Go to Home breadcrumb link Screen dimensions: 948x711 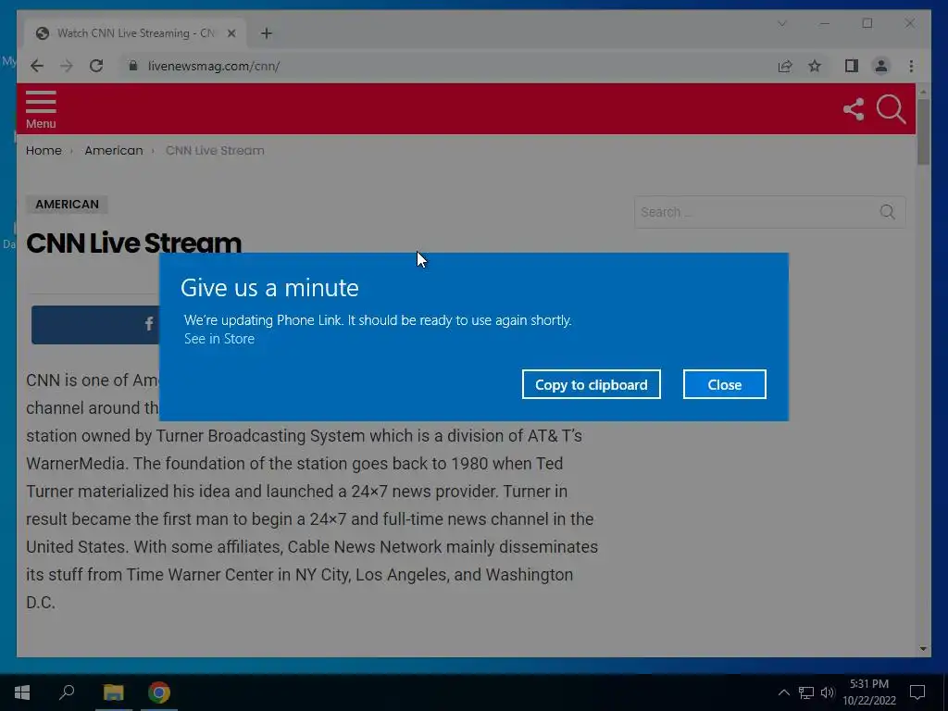[x=44, y=151]
